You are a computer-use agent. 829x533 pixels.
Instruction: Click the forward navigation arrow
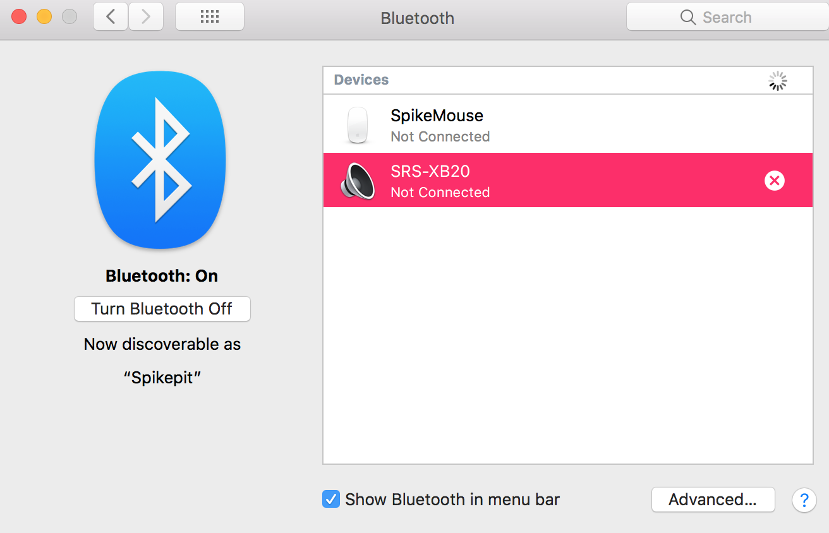(146, 17)
